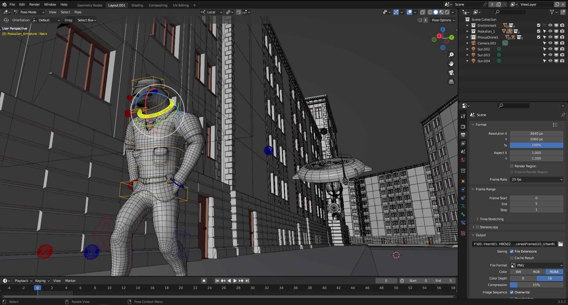Uncheck the Overwrite option
The height and width of the screenshot is (305, 568).
point(512,292)
